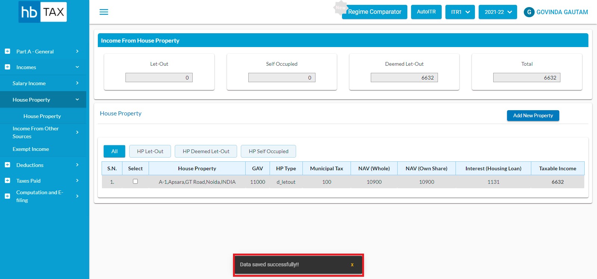Click HP Type value d_letout

286,182
